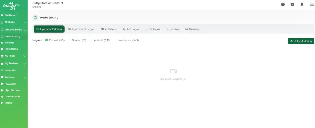Click the AI Studio sidebar icon
Viewport: 315px width, 128px height.
(x=2, y=22)
